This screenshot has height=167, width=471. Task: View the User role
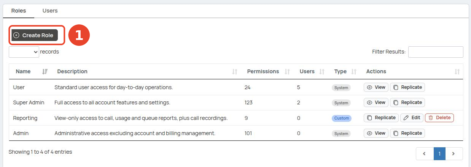(x=376, y=87)
